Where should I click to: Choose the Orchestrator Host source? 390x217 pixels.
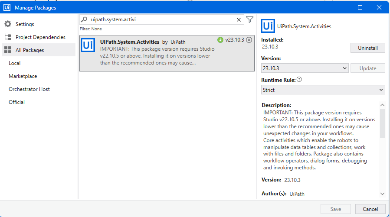click(29, 89)
